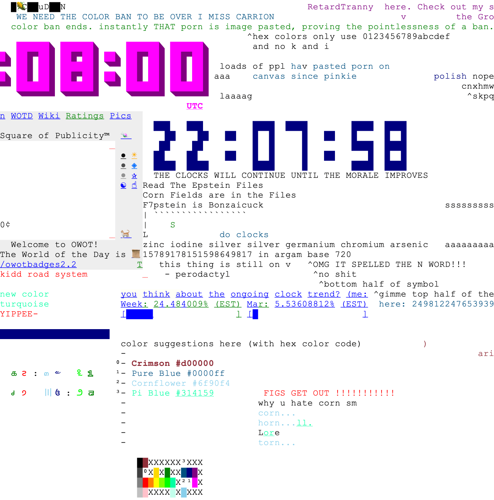Viewport: 494px width, 500px height.
Task: Go to the Ratings link
Action: click(x=85, y=116)
